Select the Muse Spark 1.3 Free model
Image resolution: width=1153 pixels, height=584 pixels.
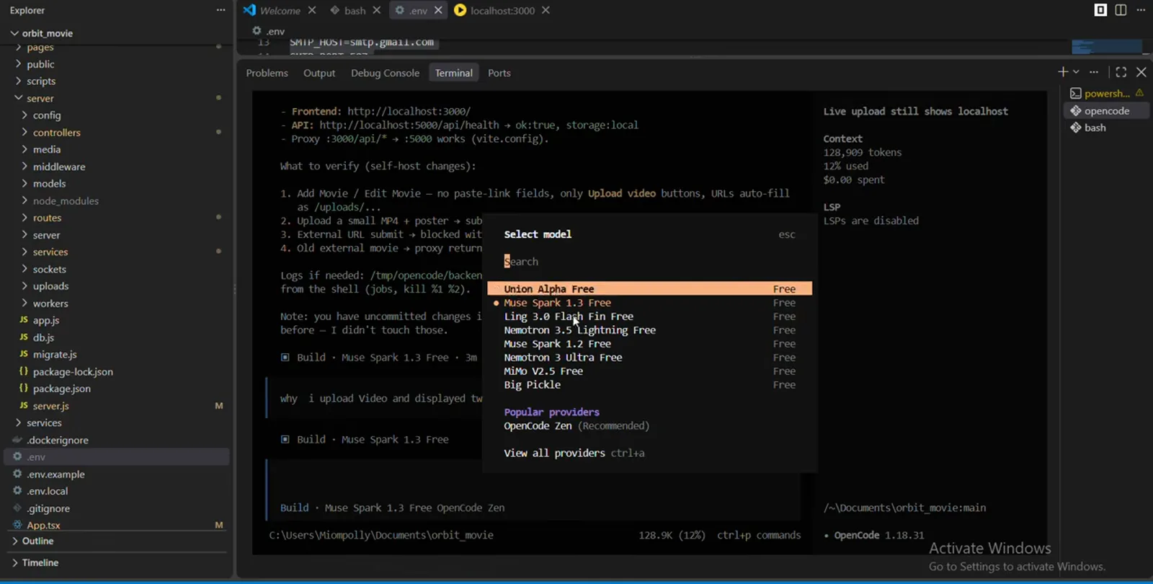pos(649,303)
